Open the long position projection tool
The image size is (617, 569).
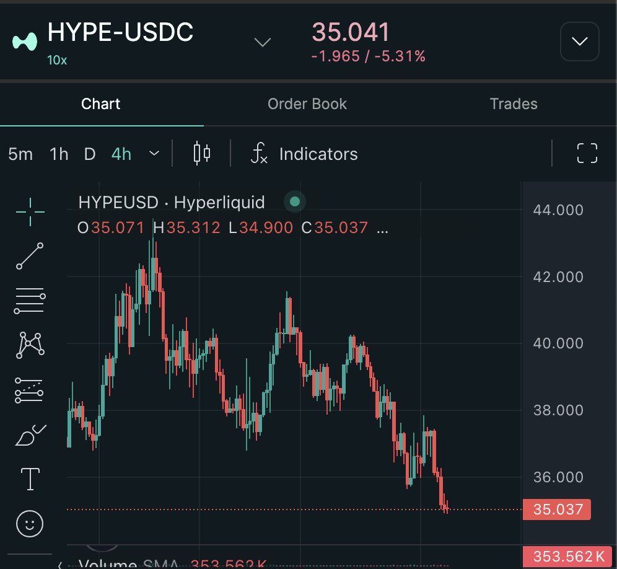click(30, 390)
